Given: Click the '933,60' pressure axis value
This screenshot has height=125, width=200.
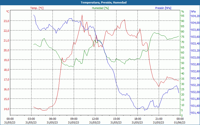Looking at the screenshot, I should click(195, 37).
